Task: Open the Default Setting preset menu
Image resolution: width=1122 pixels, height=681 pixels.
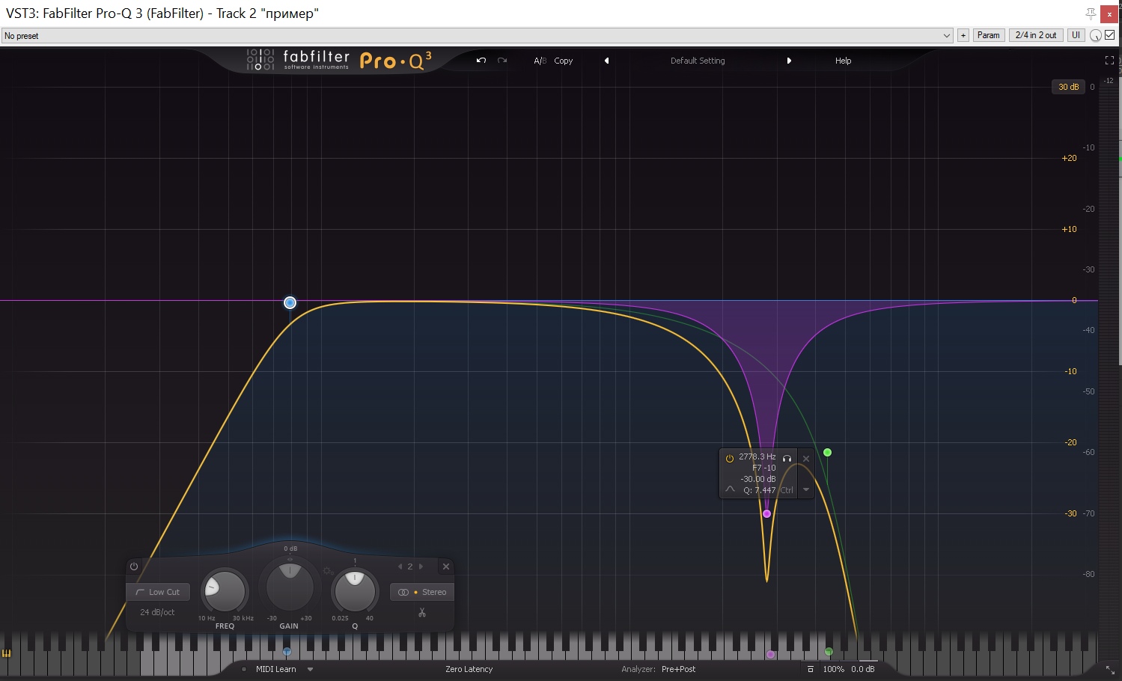Action: pos(698,61)
